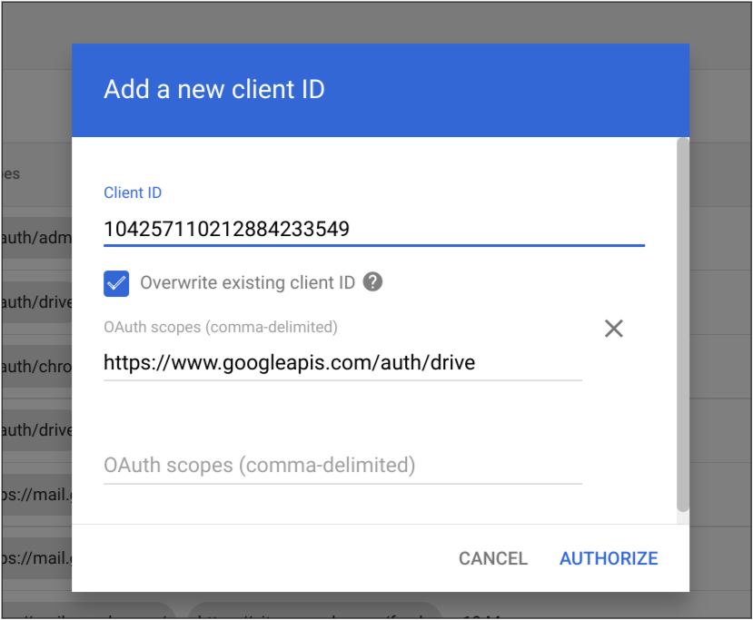Click the first mail.google scope entry

click(x=36, y=494)
